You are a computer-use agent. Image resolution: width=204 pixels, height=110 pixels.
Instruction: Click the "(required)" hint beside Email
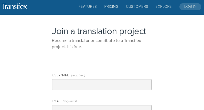(x=70, y=101)
